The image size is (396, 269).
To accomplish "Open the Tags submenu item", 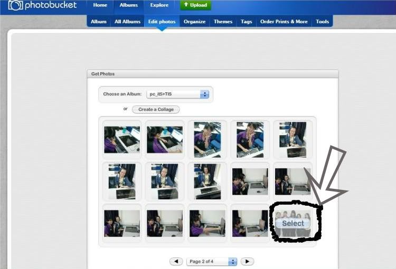I will point(246,22).
